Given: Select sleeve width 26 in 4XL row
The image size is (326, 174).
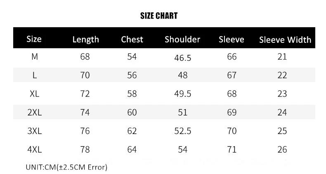Looking at the screenshot, I should pos(282,150).
